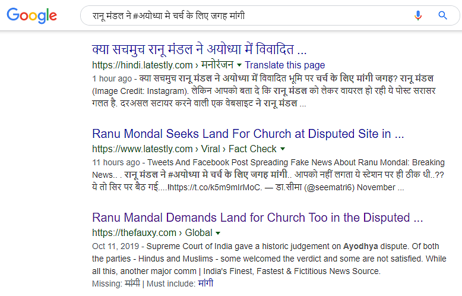462x296 pixels.
Task: Open 'Ranu Mondal Seeks Land For Church' result
Action: point(248,134)
